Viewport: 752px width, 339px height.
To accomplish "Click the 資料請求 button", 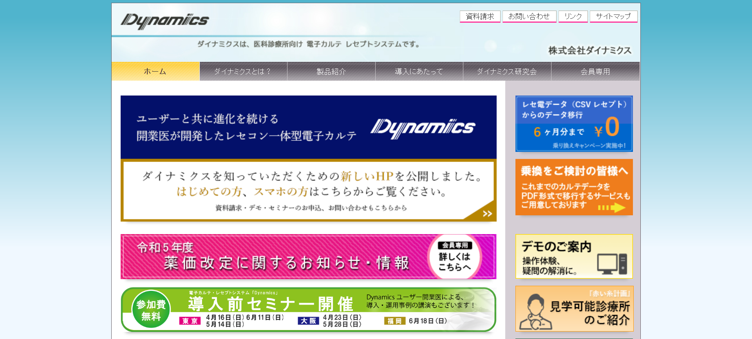I will pyautogui.click(x=480, y=16).
